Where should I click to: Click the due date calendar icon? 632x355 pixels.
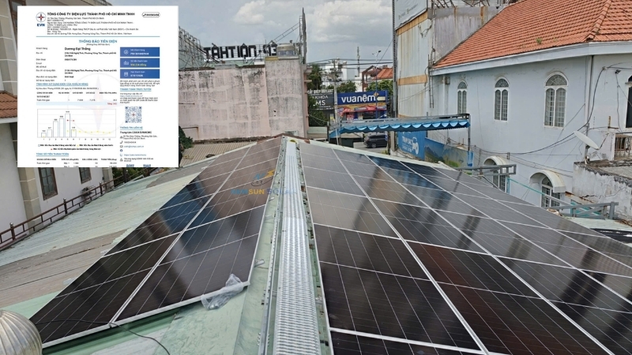(x=126, y=74)
